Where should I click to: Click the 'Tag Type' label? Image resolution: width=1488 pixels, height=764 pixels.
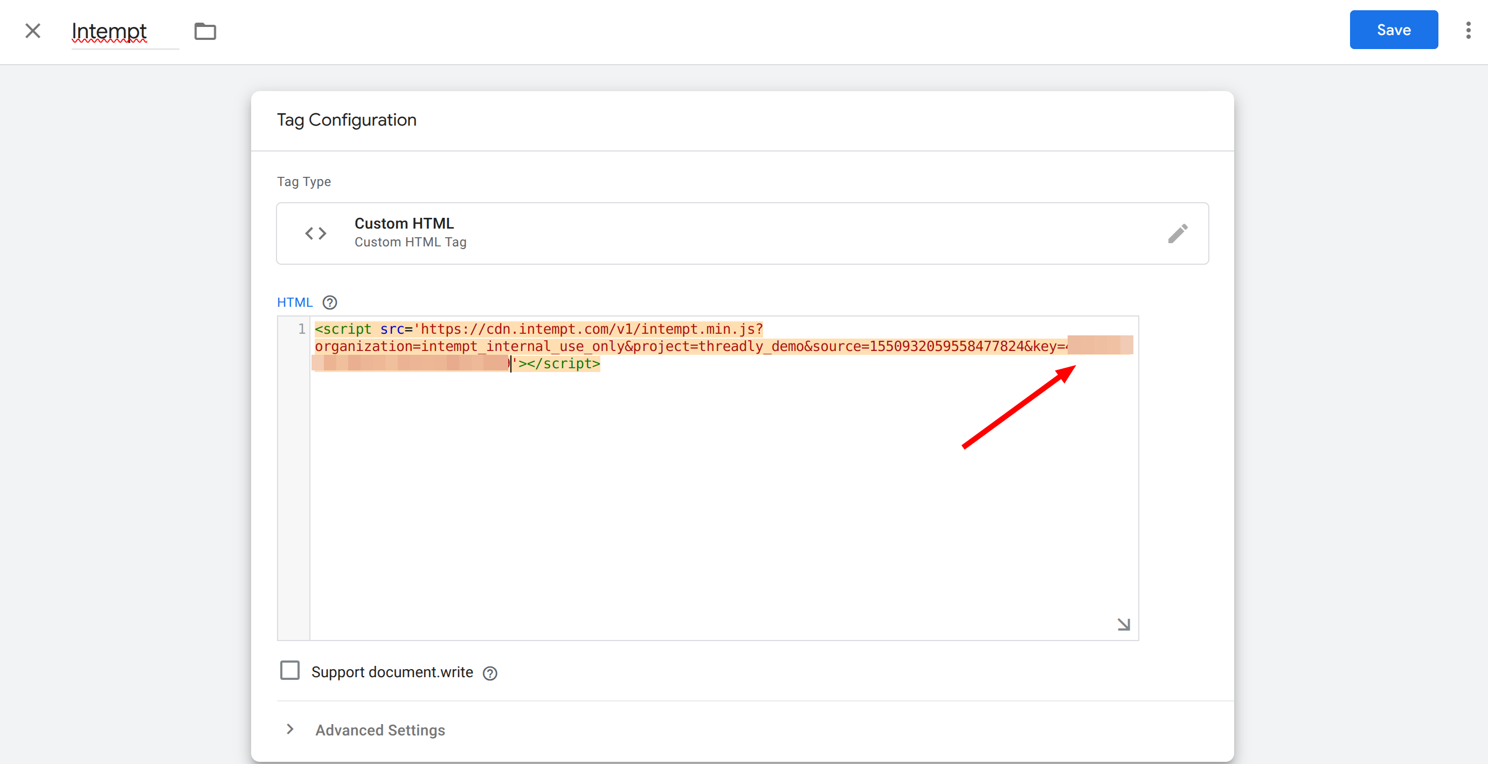pos(304,182)
